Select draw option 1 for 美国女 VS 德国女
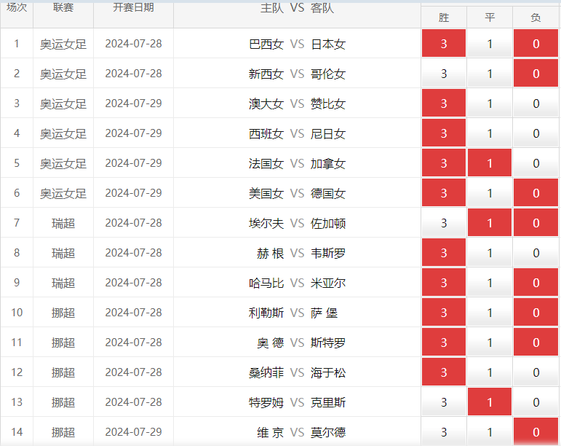561x446 pixels. [x=490, y=192]
